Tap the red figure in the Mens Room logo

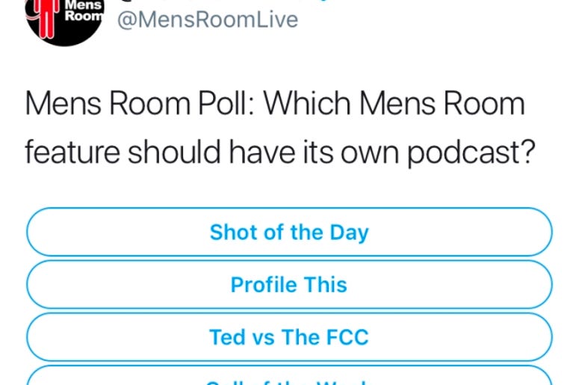pos(47,19)
